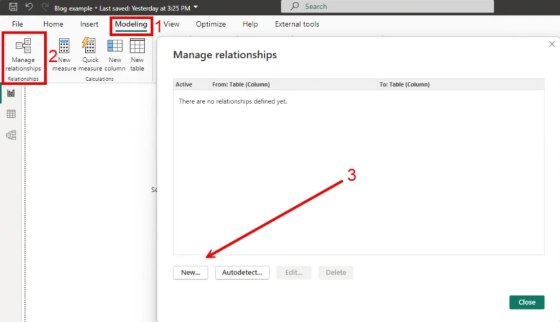Click the Calculations group label
Screen dimensions: 560x322
coord(100,79)
